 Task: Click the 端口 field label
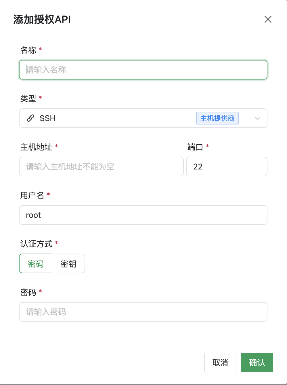click(195, 147)
